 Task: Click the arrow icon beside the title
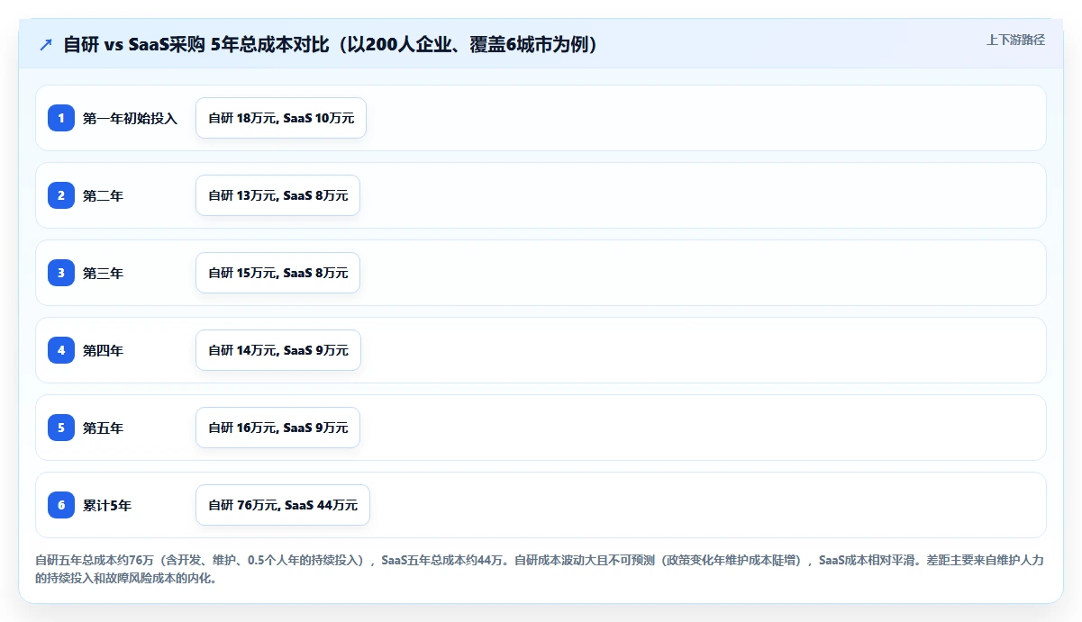(46, 45)
